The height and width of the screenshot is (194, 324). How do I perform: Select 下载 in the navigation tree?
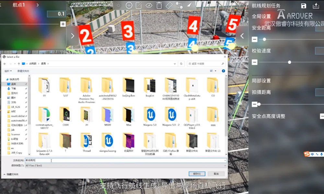(14, 89)
